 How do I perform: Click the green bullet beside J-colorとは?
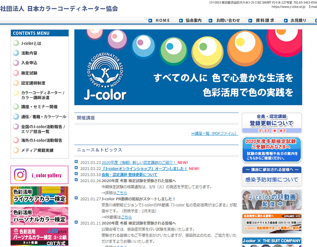[16, 43]
